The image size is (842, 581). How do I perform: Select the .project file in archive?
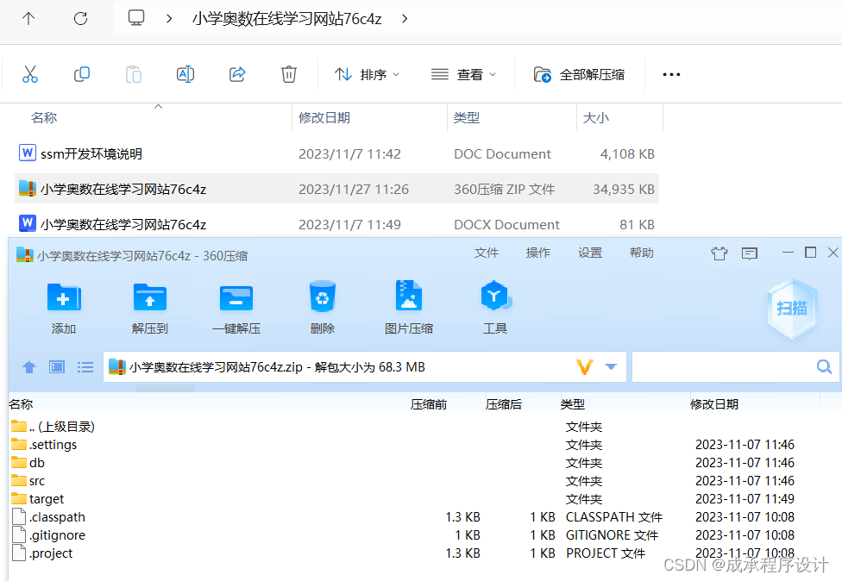click(x=42, y=553)
